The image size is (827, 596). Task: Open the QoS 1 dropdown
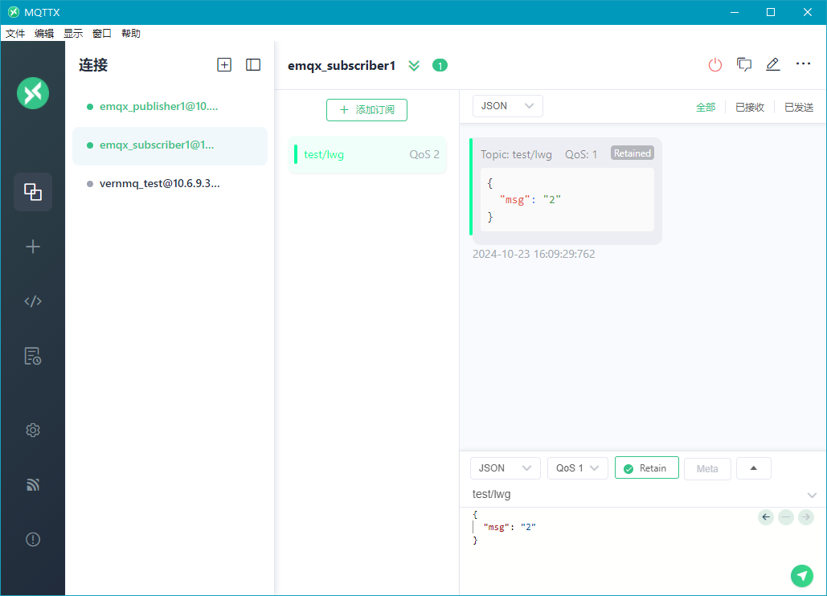[578, 468]
